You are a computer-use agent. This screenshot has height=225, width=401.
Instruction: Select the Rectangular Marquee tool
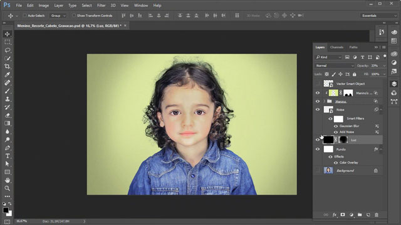(x=7, y=42)
